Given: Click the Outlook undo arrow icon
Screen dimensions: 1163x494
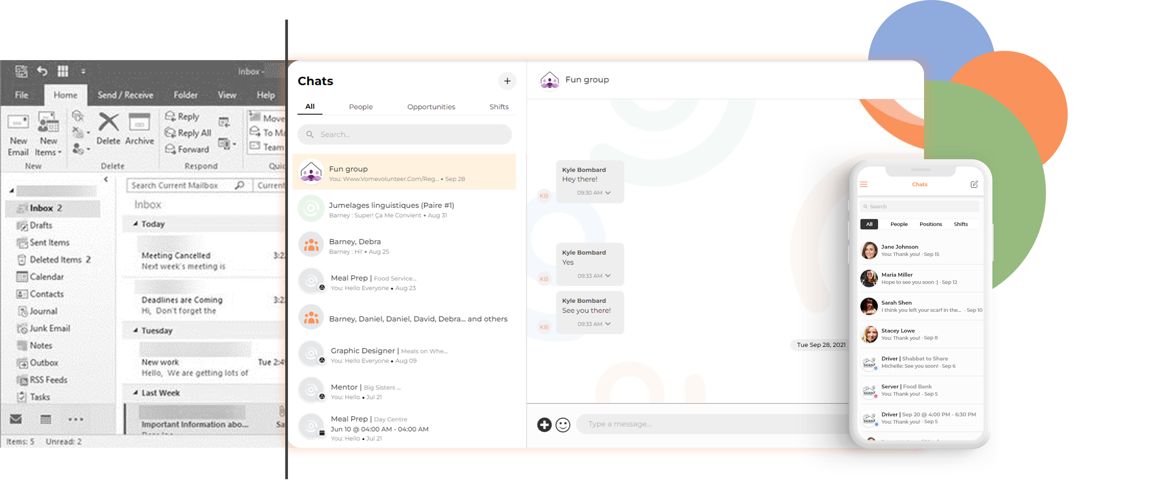Looking at the screenshot, I should [42, 71].
